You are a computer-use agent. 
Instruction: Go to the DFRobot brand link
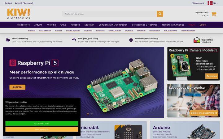88,31
